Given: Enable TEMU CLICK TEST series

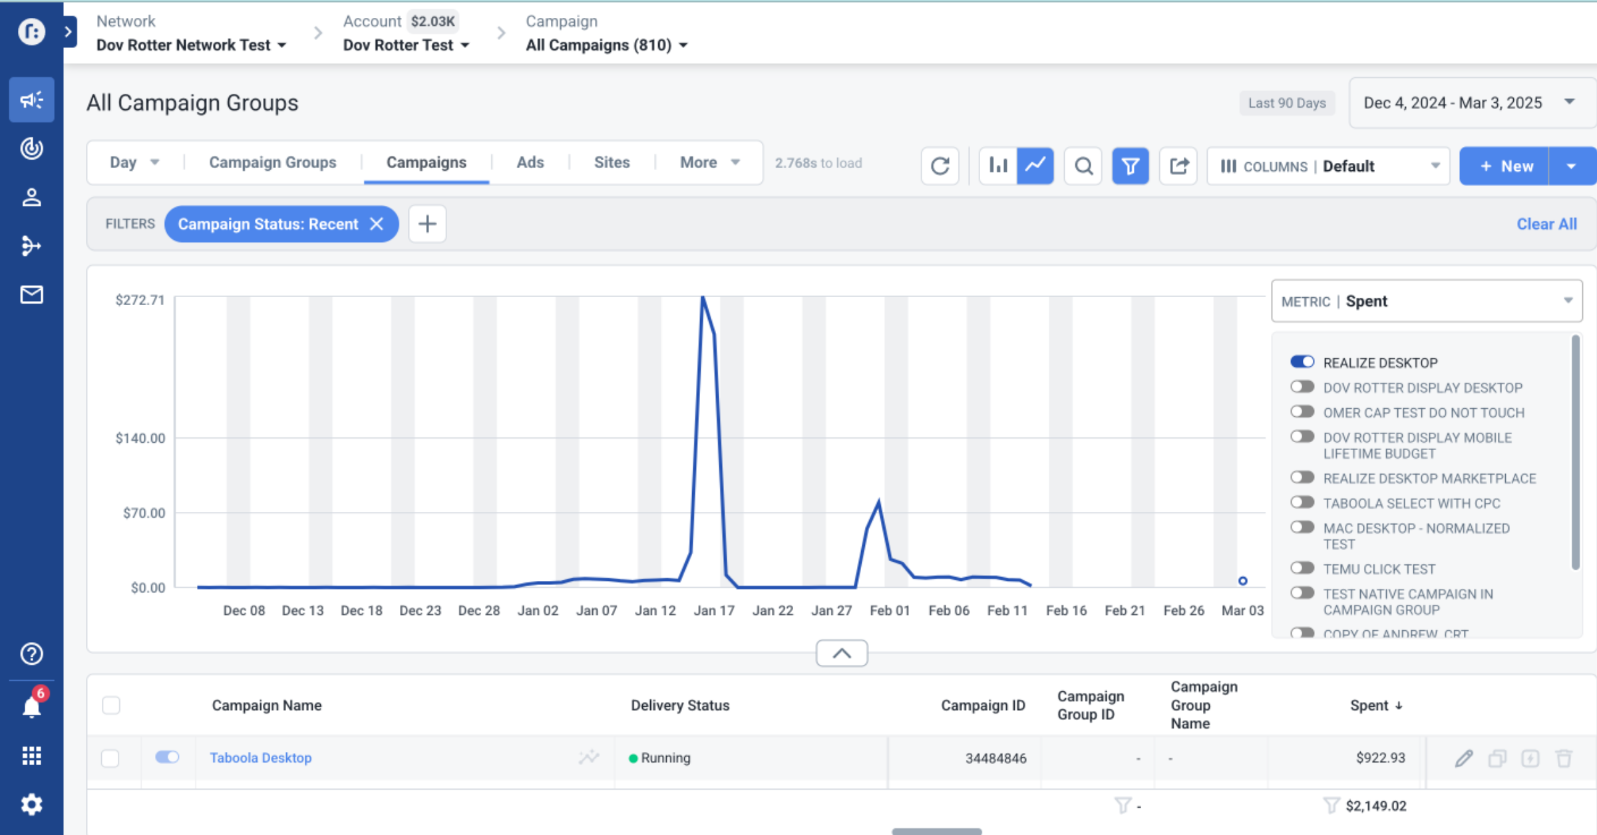Looking at the screenshot, I should [1302, 568].
